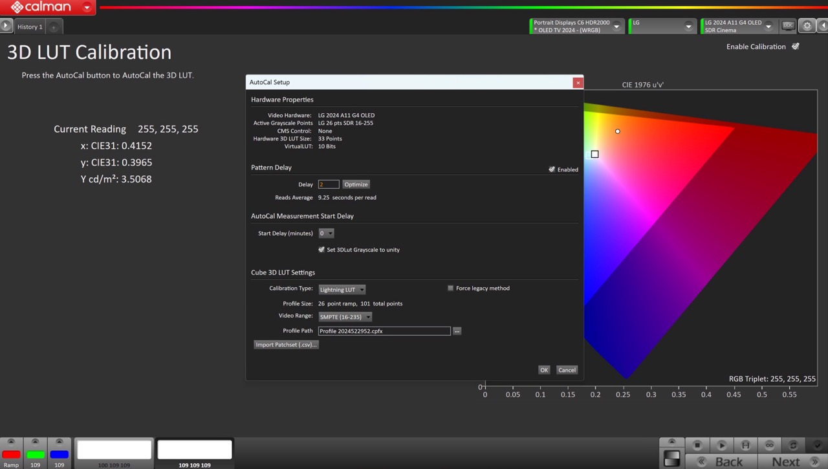The image size is (828, 469).
Task: Click the x: CIE31: 0.4152 reading
Action: [x=116, y=146]
